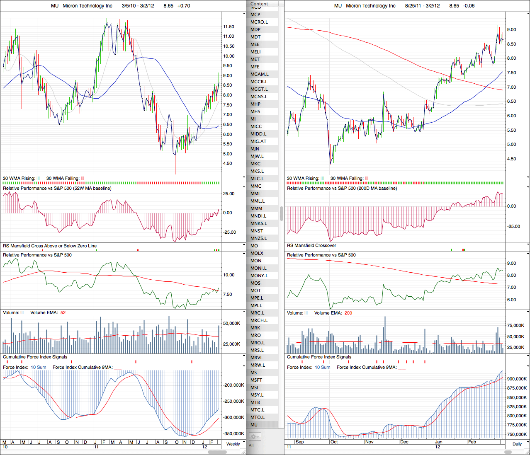Select MU in the symbol list
This screenshot has width=530, height=455.
pos(254,425)
